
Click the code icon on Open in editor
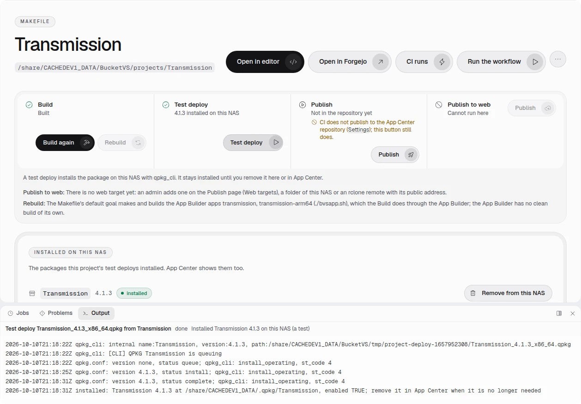293,62
